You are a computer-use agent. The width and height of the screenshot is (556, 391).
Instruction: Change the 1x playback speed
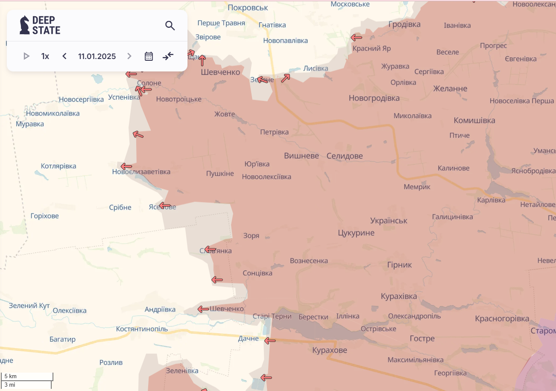pyautogui.click(x=45, y=56)
